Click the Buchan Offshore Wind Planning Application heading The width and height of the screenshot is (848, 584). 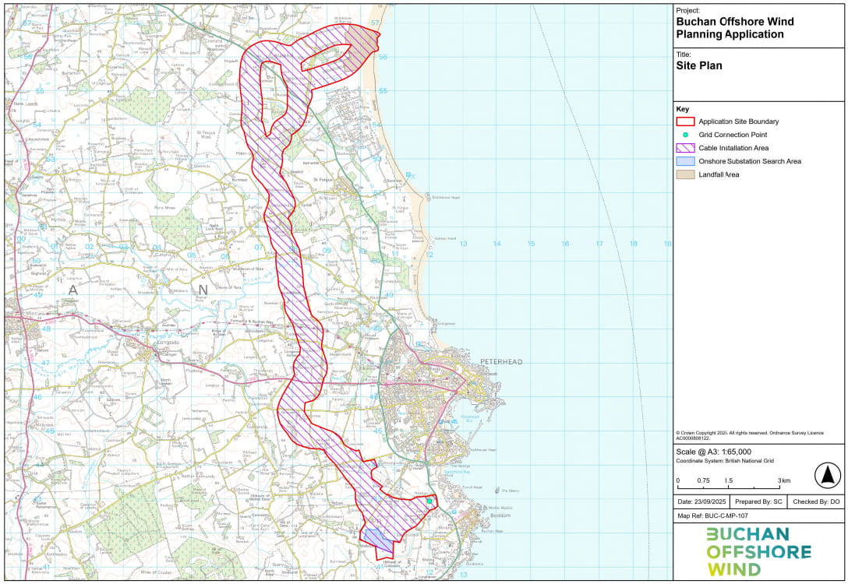(734, 28)
